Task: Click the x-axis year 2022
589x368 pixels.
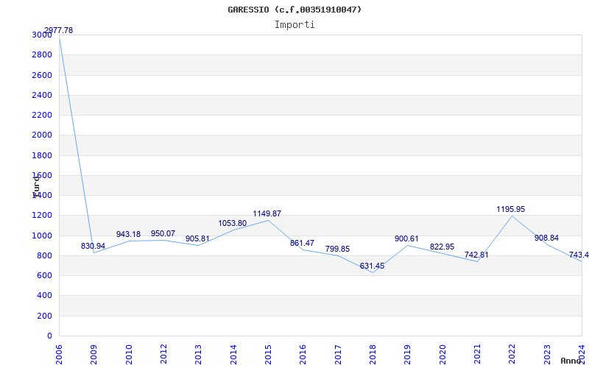Action: 512,354
